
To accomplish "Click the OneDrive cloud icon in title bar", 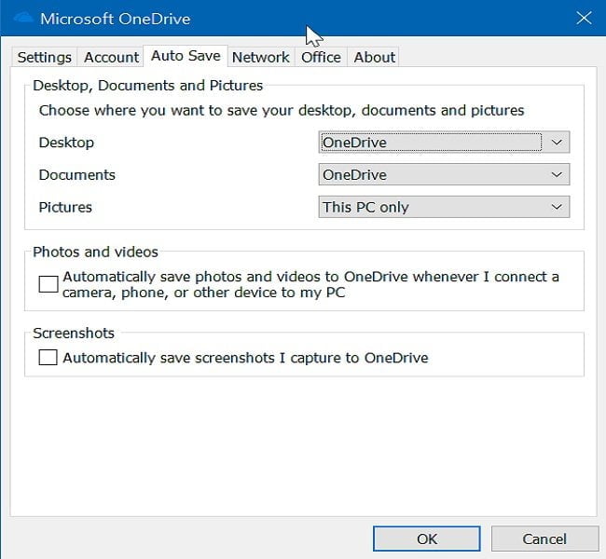I will [22, 18].
